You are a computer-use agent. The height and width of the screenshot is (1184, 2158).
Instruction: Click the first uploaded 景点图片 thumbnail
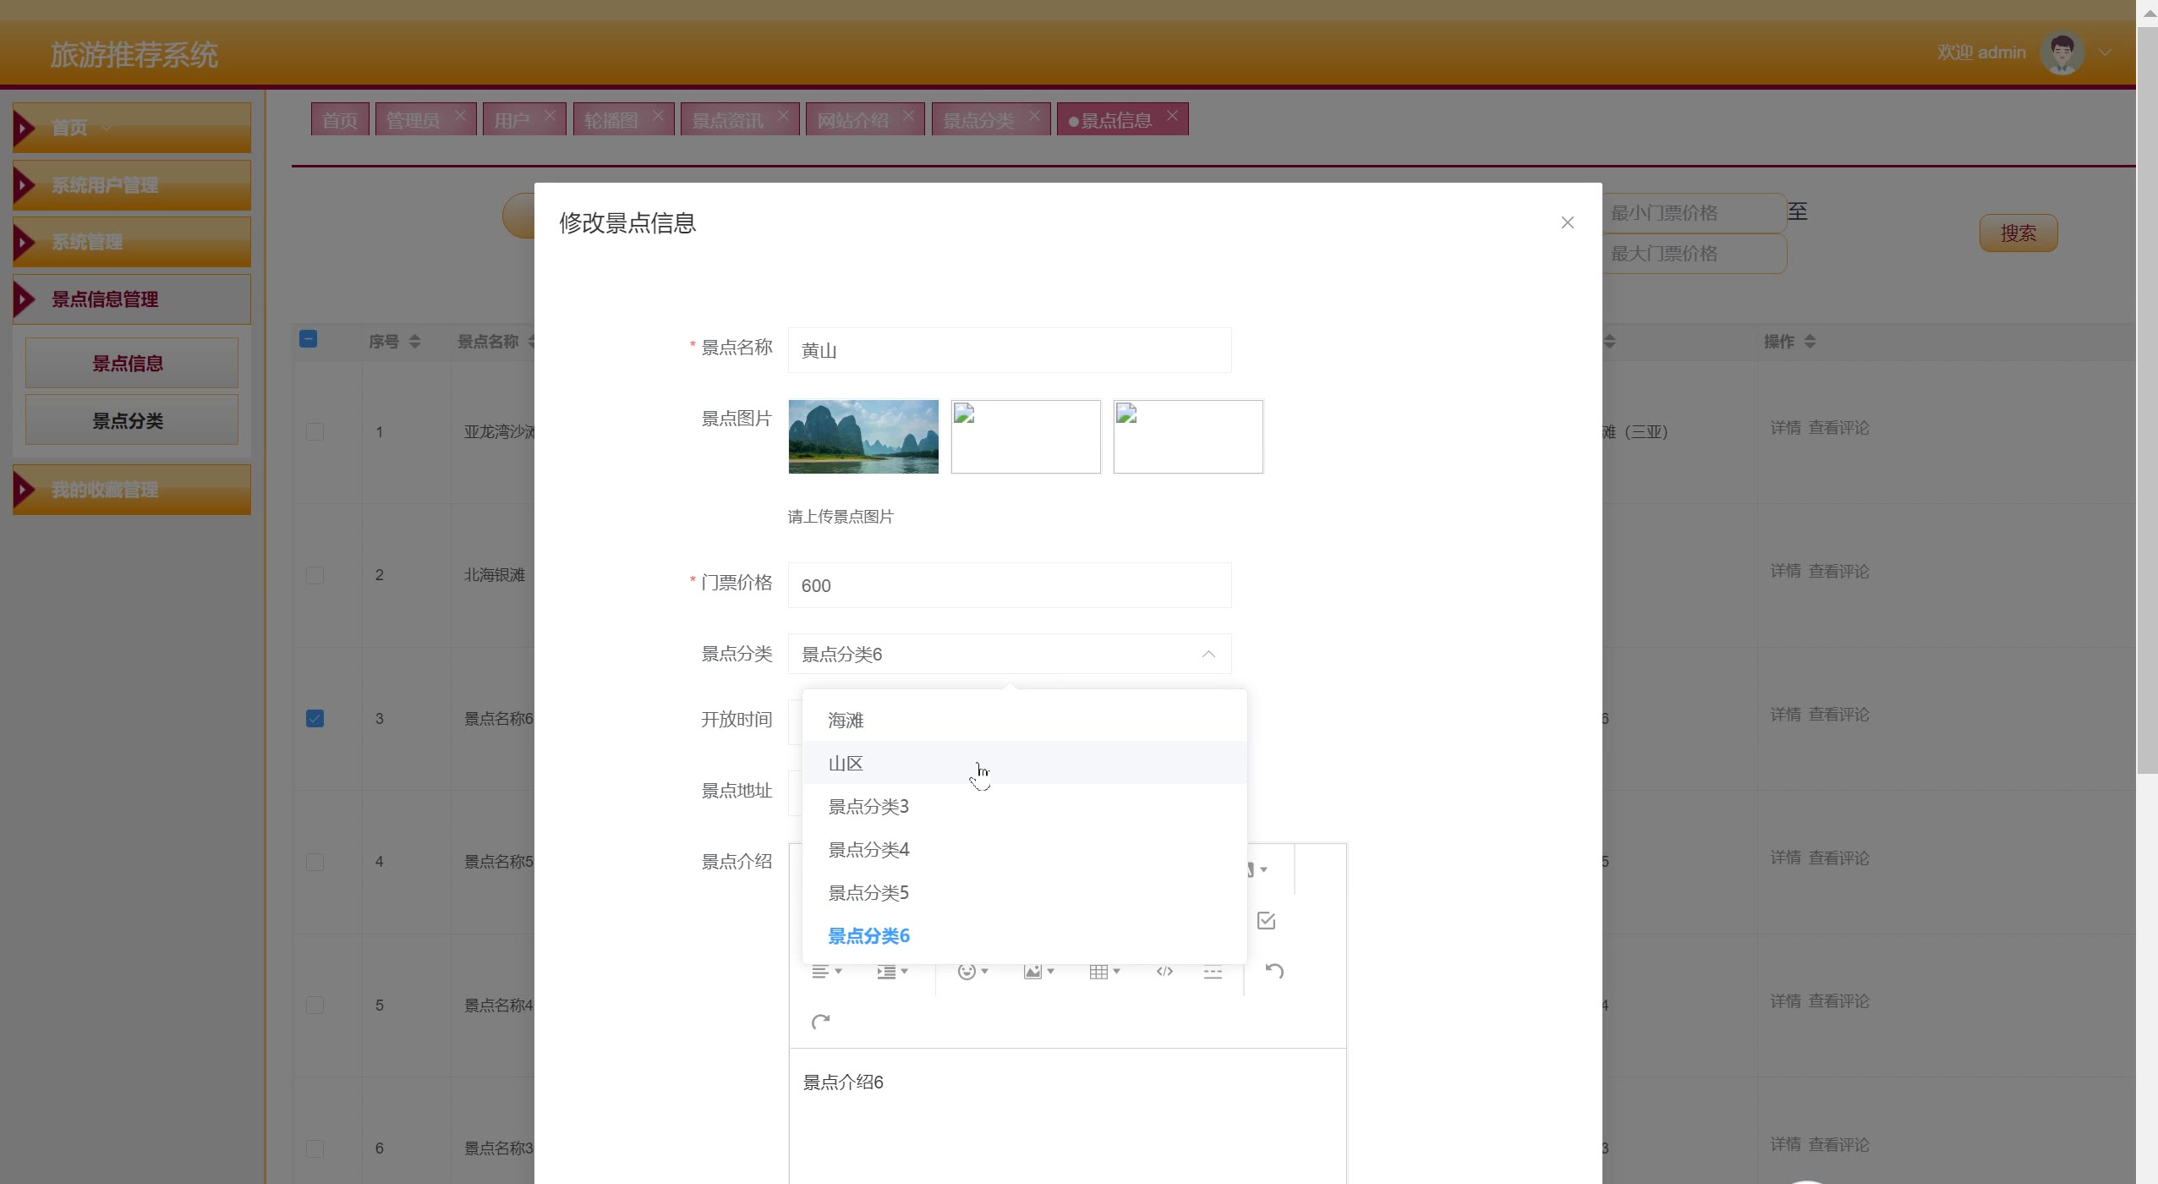click(863, 436)
